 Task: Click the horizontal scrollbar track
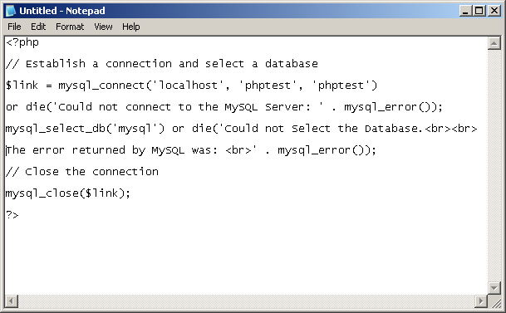(x=246, y=301)
